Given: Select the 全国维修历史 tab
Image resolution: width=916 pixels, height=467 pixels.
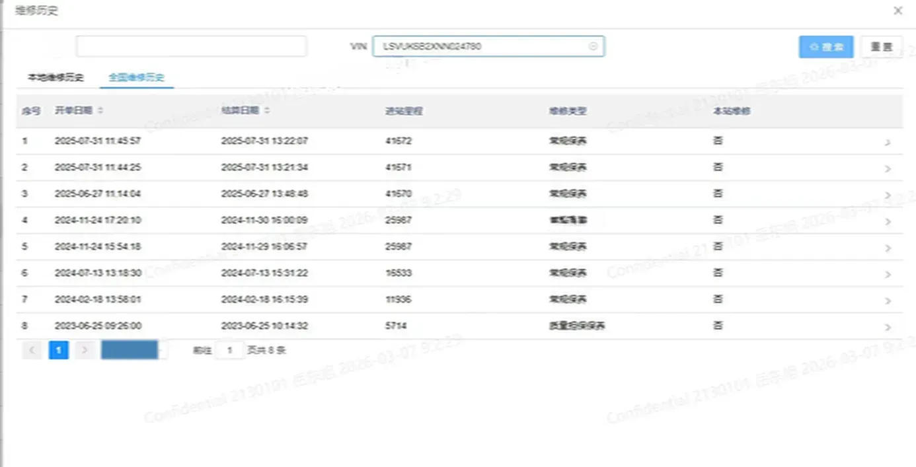Looking at the screenshot, I should click(x=137, y=77).
